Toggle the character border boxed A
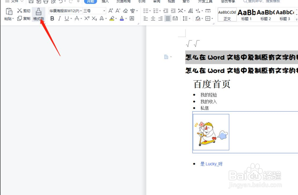 (x=132, y=19)
